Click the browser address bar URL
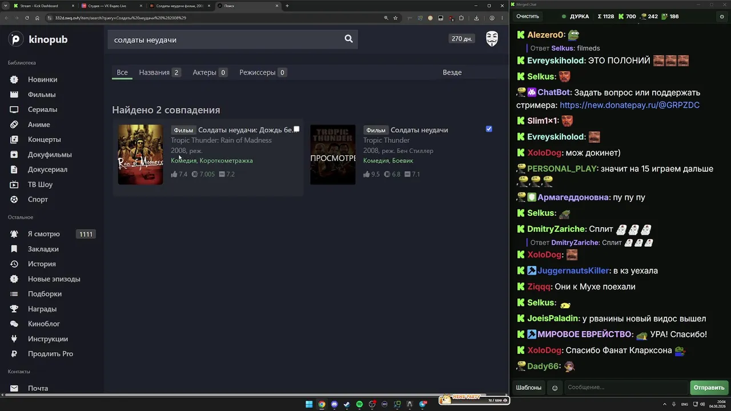Image resolution: width=731 pixels, height=411 pixels. [x=121, y=18]
